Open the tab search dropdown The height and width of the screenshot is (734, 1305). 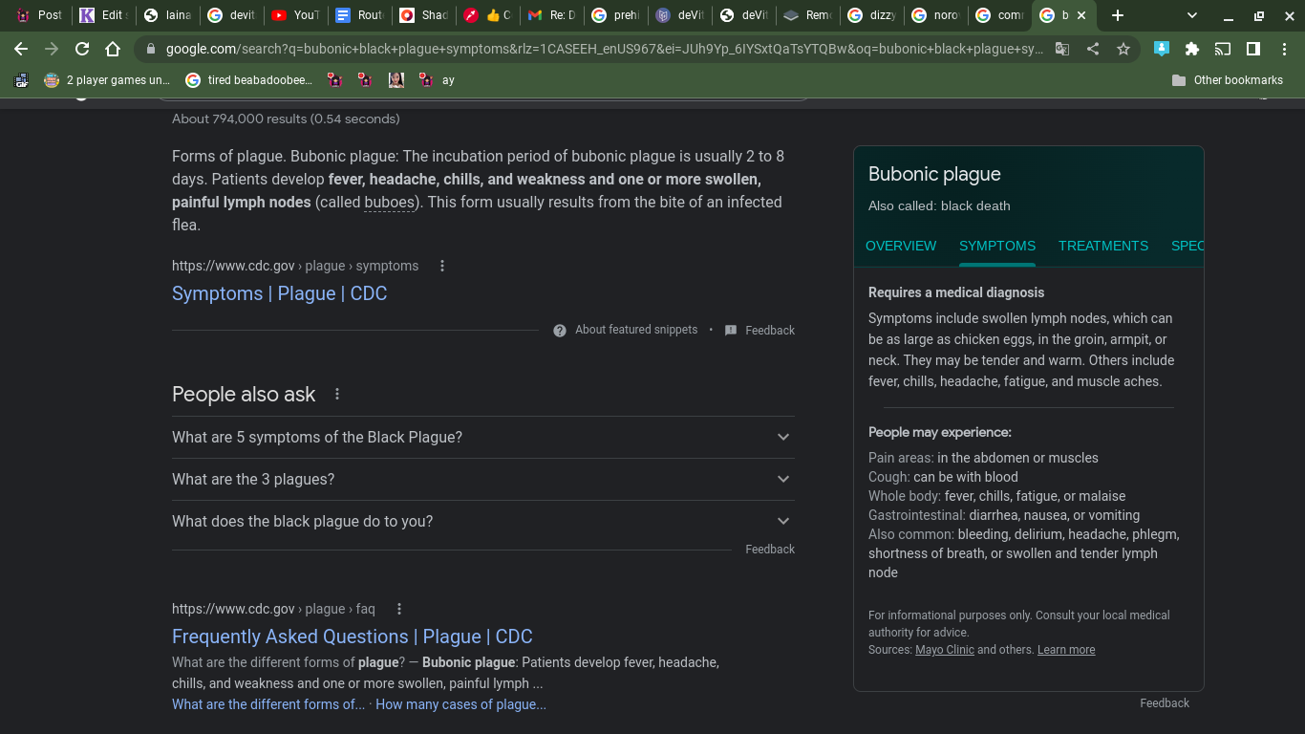point(1192,15)
